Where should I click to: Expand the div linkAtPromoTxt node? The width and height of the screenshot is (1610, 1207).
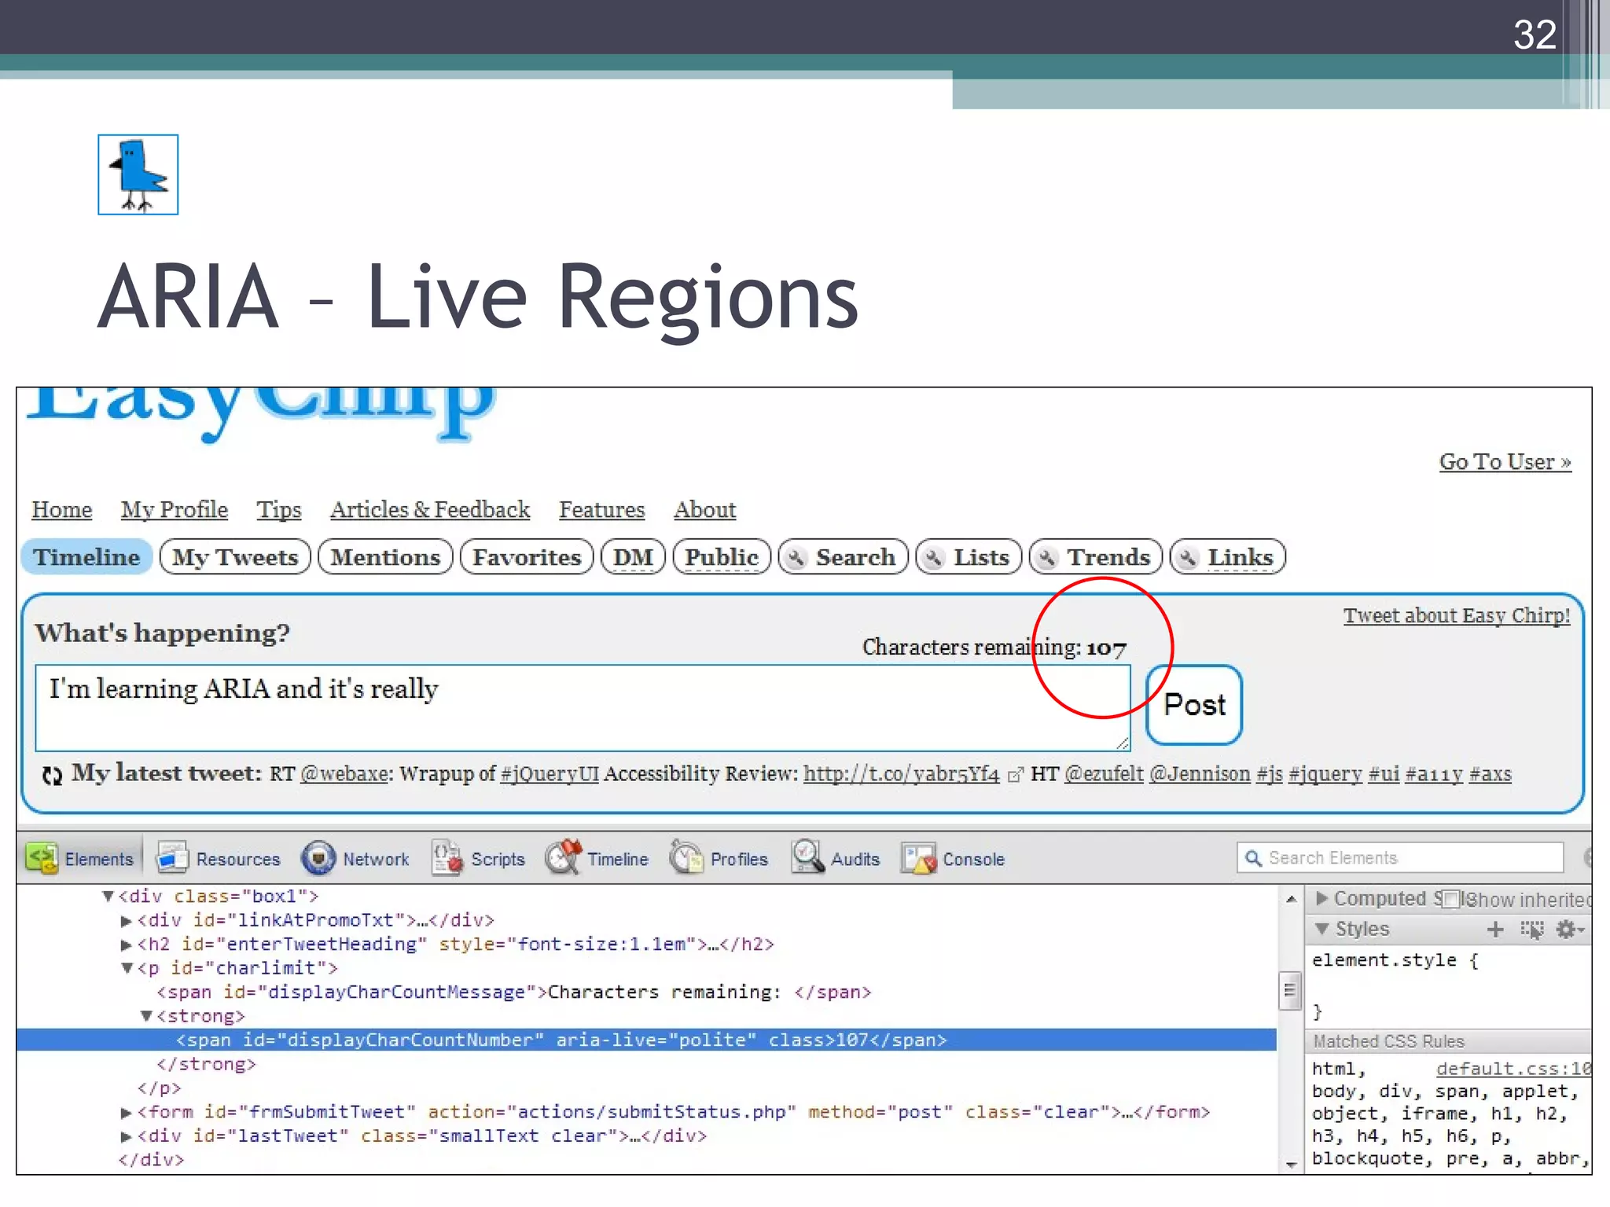pos(126,920)
